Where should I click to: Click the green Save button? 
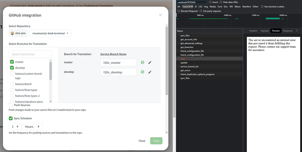[x=156, y=141]
